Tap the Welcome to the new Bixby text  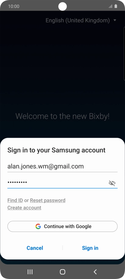[x=62, y=116]
